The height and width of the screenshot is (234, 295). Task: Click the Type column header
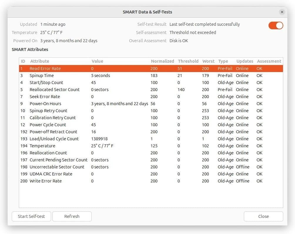[x=223, y=61]
